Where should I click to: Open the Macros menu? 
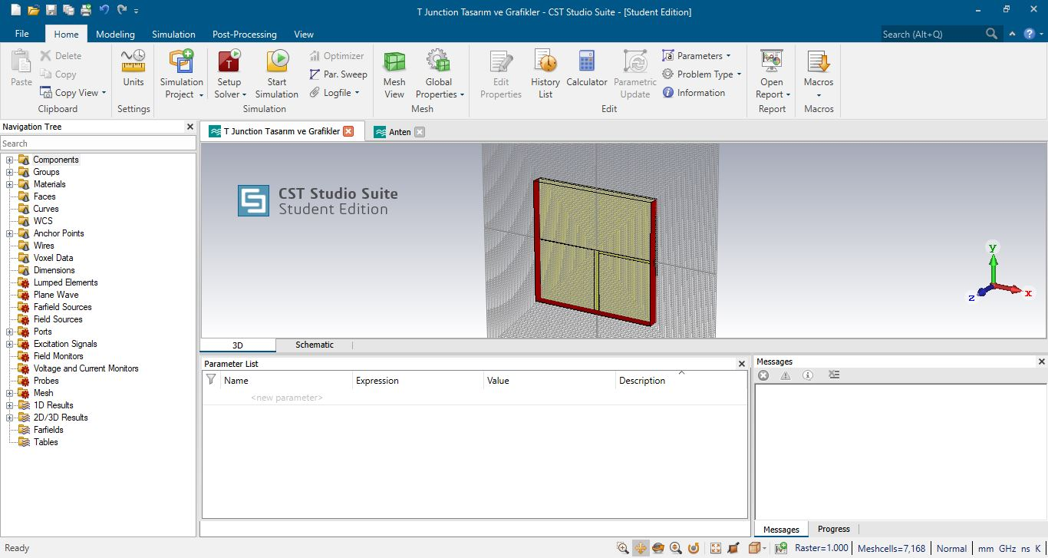point(819,74)
